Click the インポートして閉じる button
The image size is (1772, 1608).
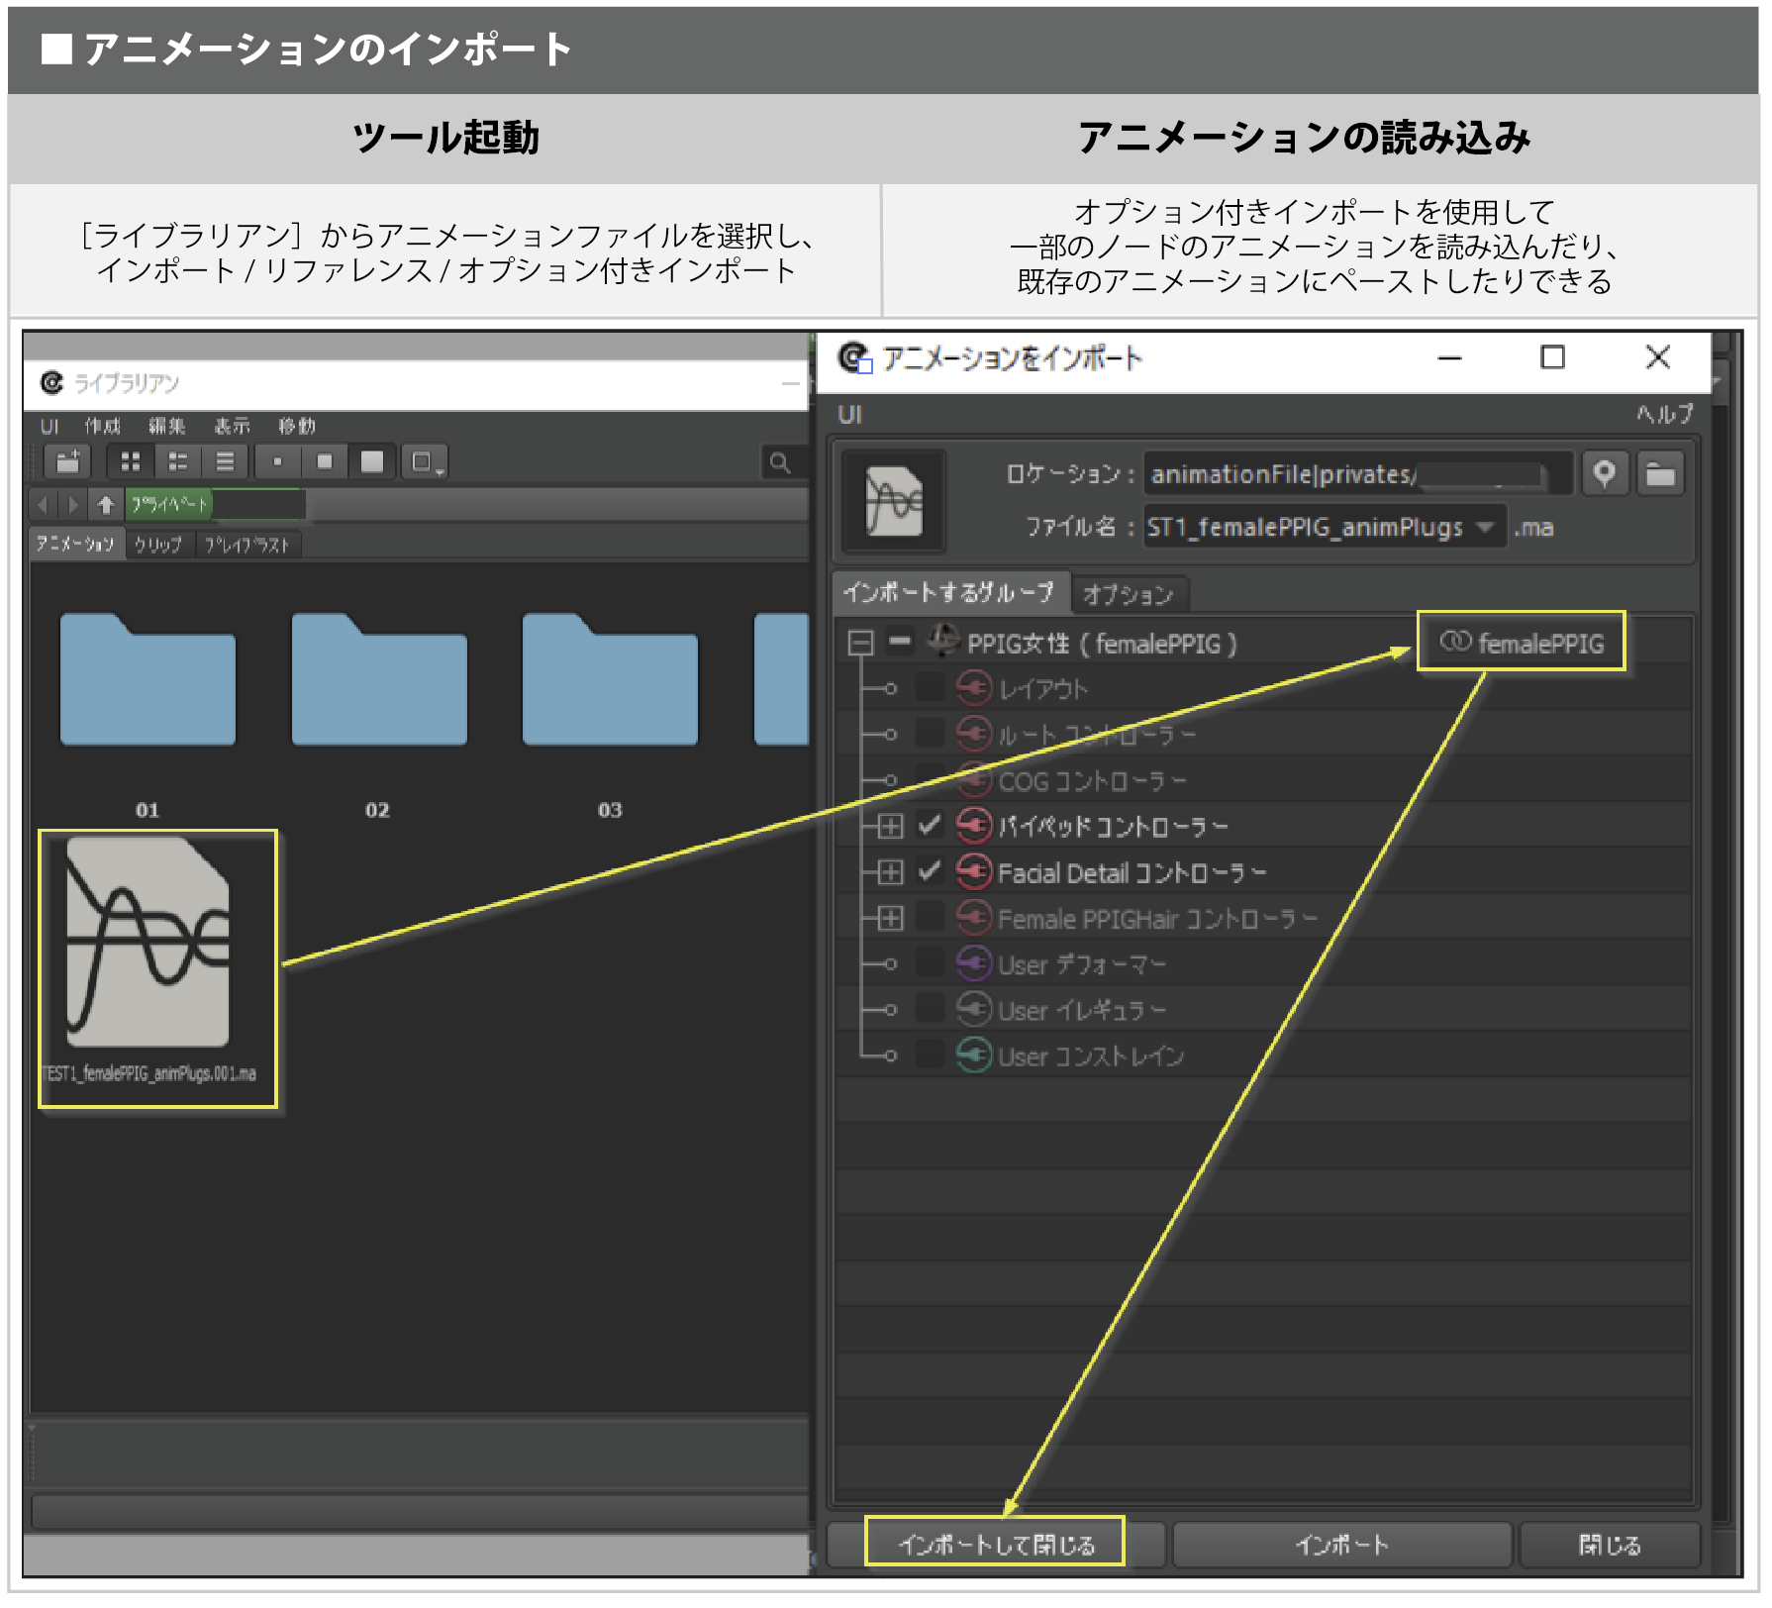pyautogui.click(x=995, y=1544)
